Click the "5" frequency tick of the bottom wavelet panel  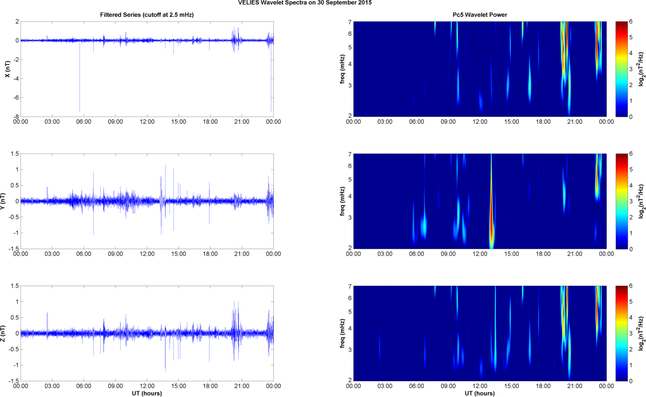point(350,311)
